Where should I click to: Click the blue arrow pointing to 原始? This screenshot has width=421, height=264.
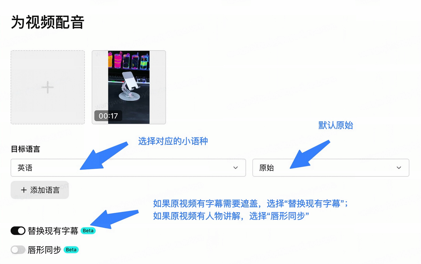[x=310, y=154]
